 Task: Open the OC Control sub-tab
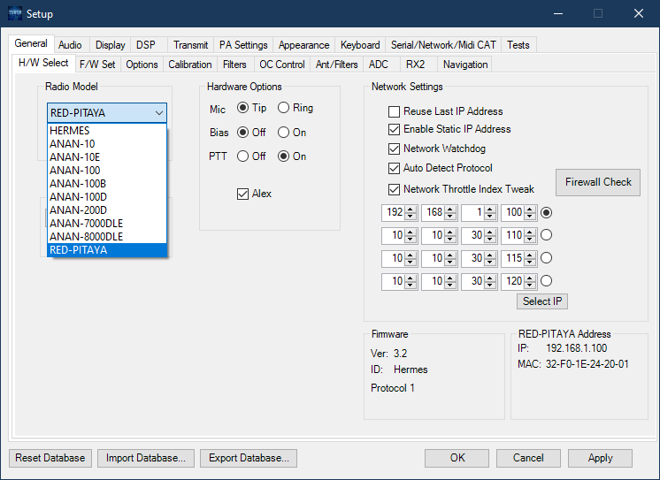282,65
